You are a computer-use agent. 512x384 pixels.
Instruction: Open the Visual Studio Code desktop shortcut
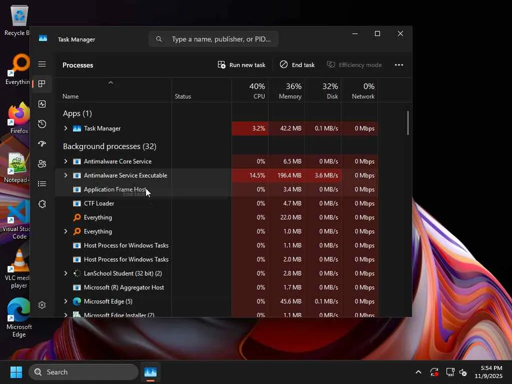pyautogui.click(x=17, y=220)
